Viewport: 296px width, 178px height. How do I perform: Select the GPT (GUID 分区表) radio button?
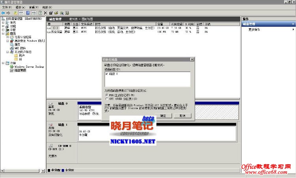[x=107, y=99]
